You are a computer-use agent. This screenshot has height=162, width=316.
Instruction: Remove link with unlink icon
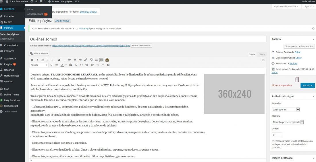click(x=91, y=60)
